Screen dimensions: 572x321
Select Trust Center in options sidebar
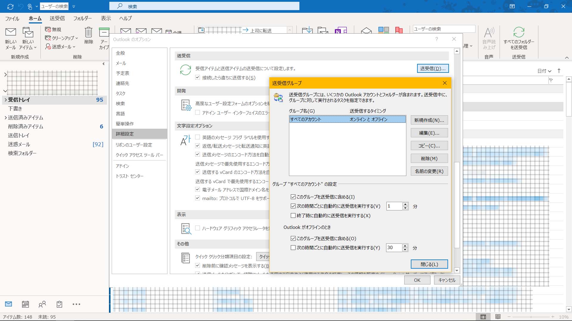click(130, 176)
